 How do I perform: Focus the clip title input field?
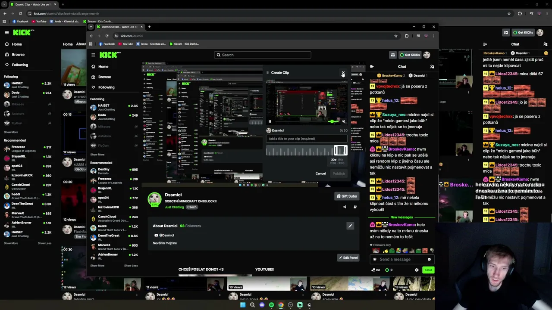(x=307, y=139)
